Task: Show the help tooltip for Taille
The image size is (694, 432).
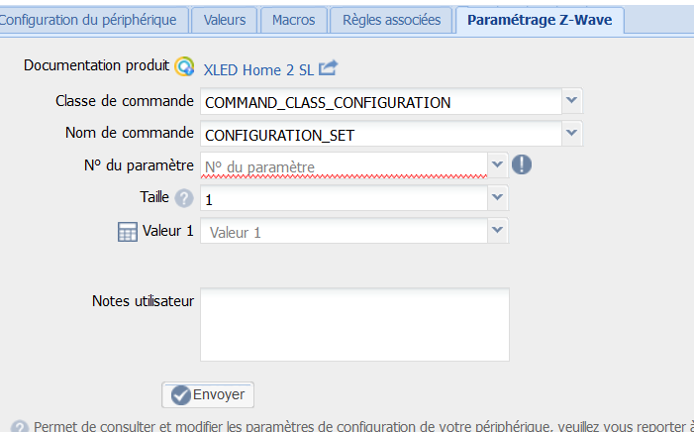Action: 184,197
